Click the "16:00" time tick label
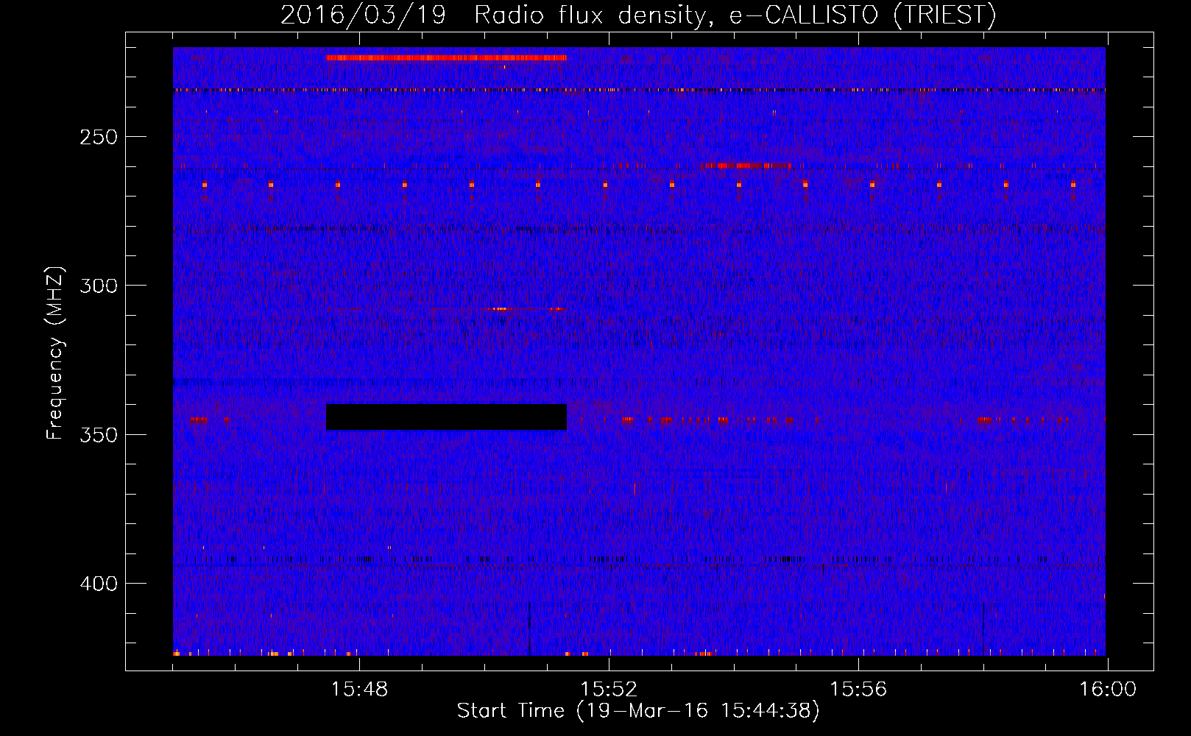1191x736 pixels. coord(1108,690)
